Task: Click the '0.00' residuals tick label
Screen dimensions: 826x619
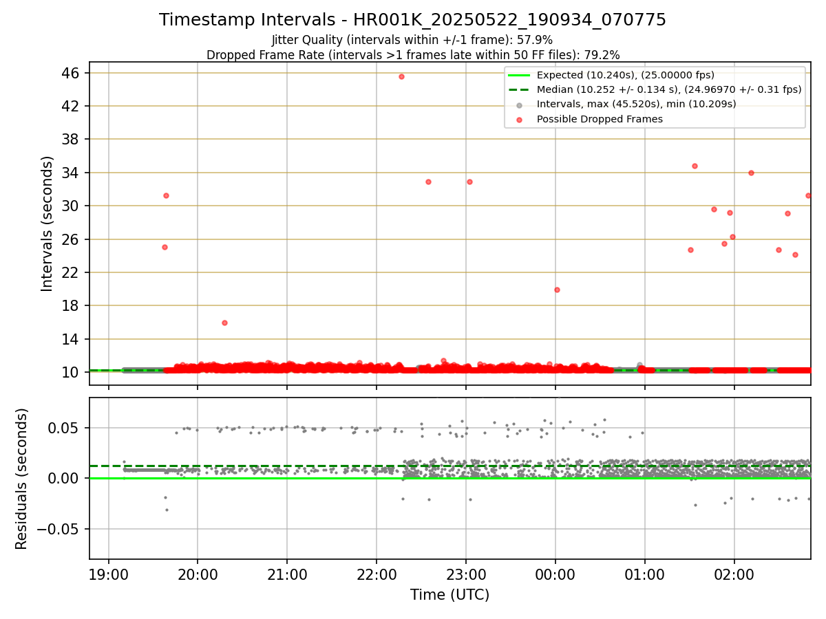Action: [65, 478]
